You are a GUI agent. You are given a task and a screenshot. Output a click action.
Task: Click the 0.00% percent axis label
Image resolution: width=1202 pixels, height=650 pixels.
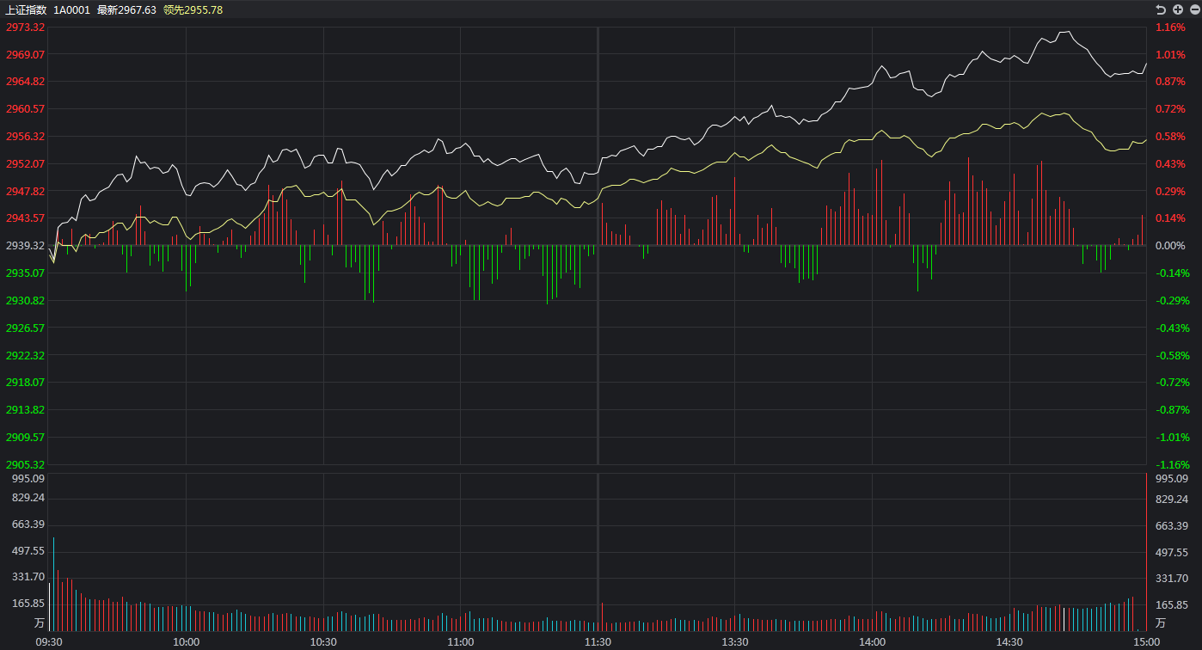pos(1170,246)
